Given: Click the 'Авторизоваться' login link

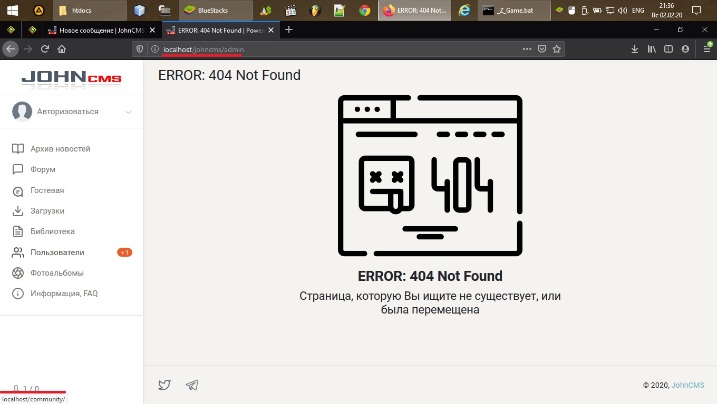Looking at the screenshot, I should 67,112.
